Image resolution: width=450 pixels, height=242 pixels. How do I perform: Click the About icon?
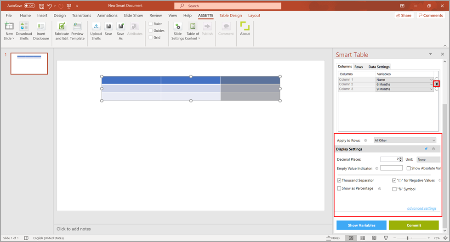245,26
